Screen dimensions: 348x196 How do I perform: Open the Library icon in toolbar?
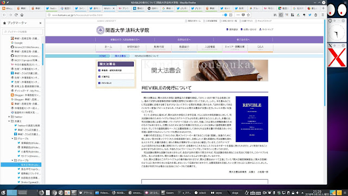click(275, 15)
